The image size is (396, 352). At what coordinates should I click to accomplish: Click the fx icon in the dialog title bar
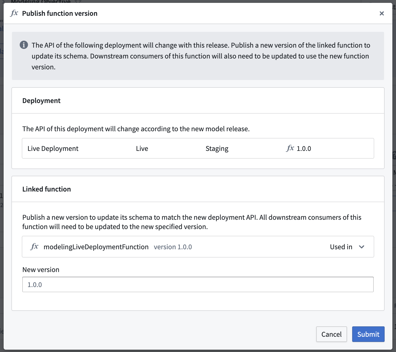[14, 13]
